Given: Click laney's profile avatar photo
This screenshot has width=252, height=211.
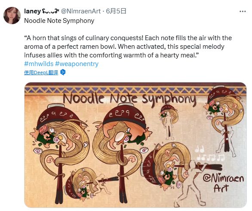Looking at the screenshot, I should pyautogui.click(x=12, y=16).
